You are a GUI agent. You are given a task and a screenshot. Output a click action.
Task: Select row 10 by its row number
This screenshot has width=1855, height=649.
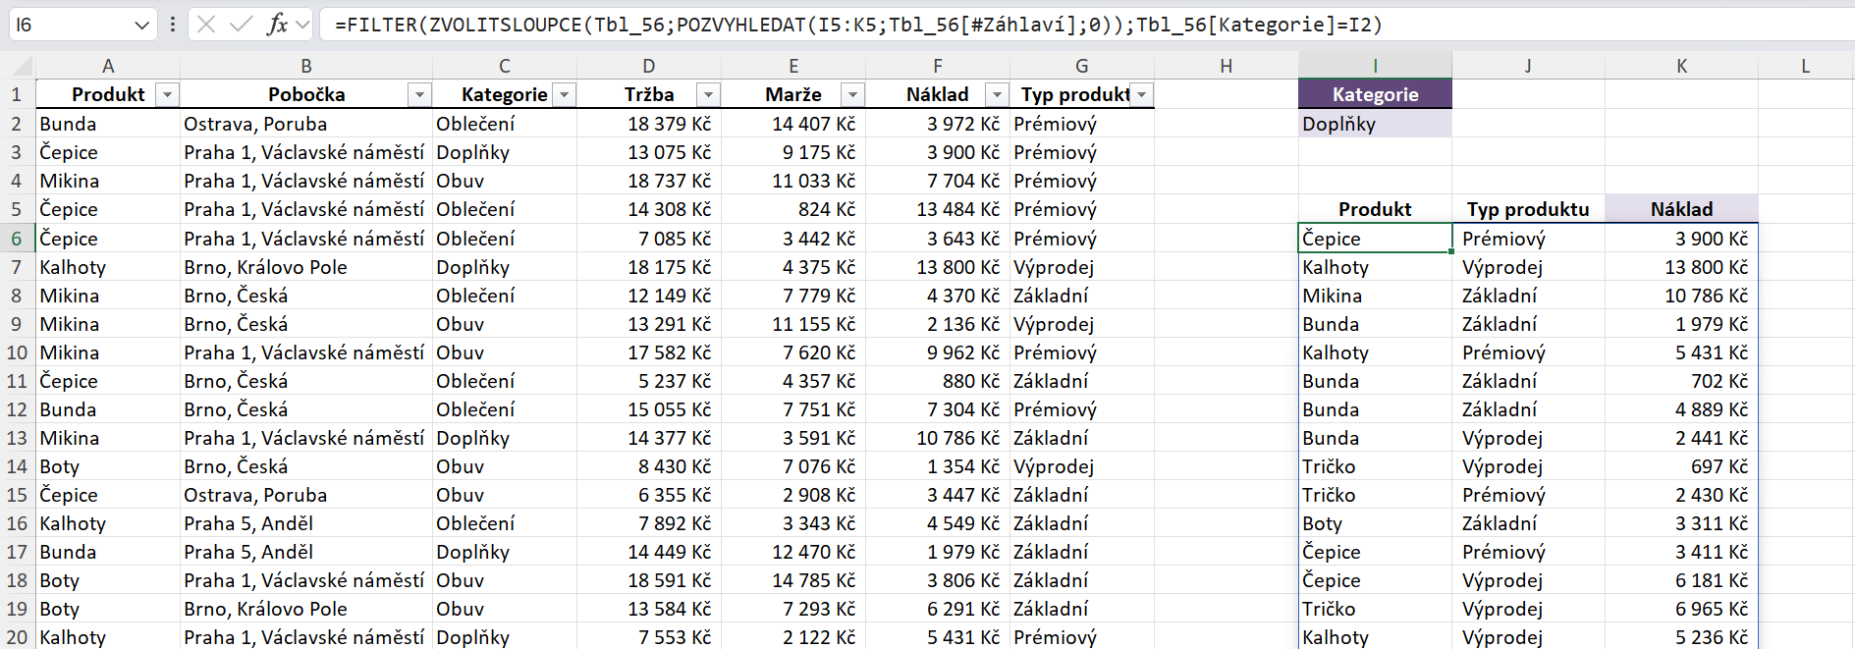(x=17, y=352)
